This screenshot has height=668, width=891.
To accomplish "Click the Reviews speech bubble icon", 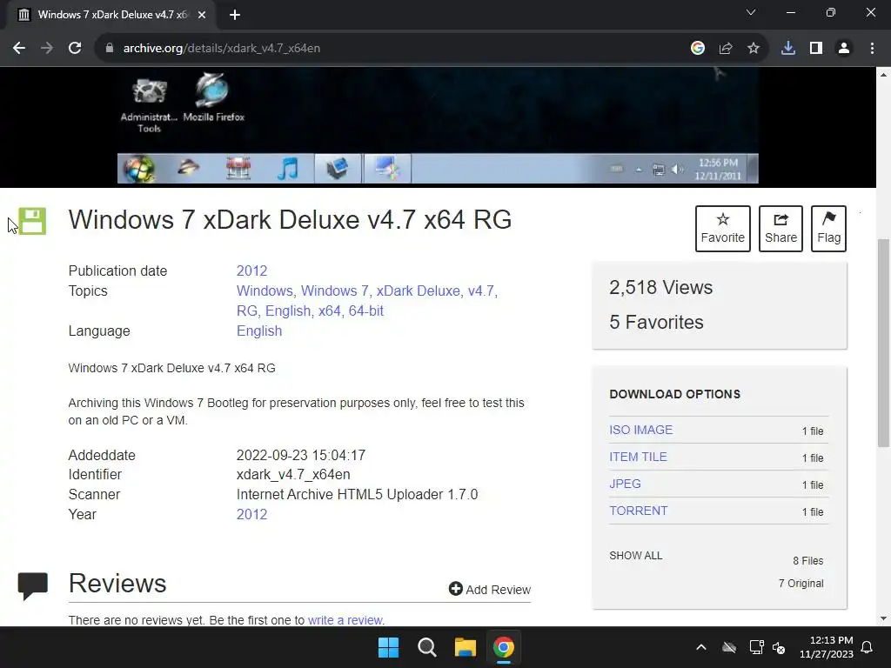I will (32, 585).
